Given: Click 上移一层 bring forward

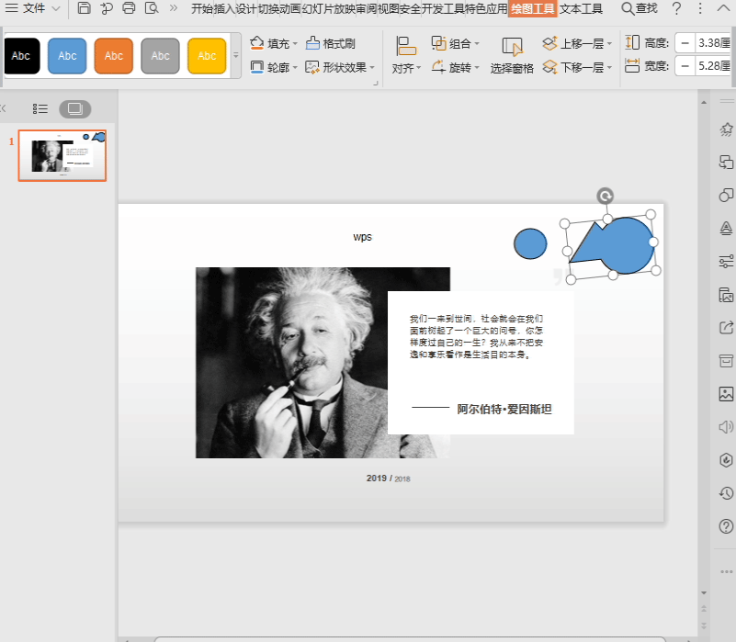Looking at the screenshot, I should [x=573, y=44].
